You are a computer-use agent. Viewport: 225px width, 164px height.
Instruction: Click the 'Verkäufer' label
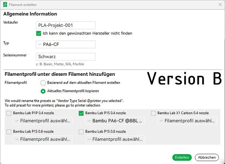pos(10,22)
